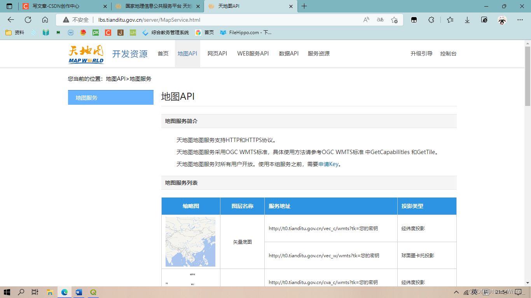Screen dimensions: 531x298
Task: Open the 首页 bookmark
Action: tap(205, 33)
